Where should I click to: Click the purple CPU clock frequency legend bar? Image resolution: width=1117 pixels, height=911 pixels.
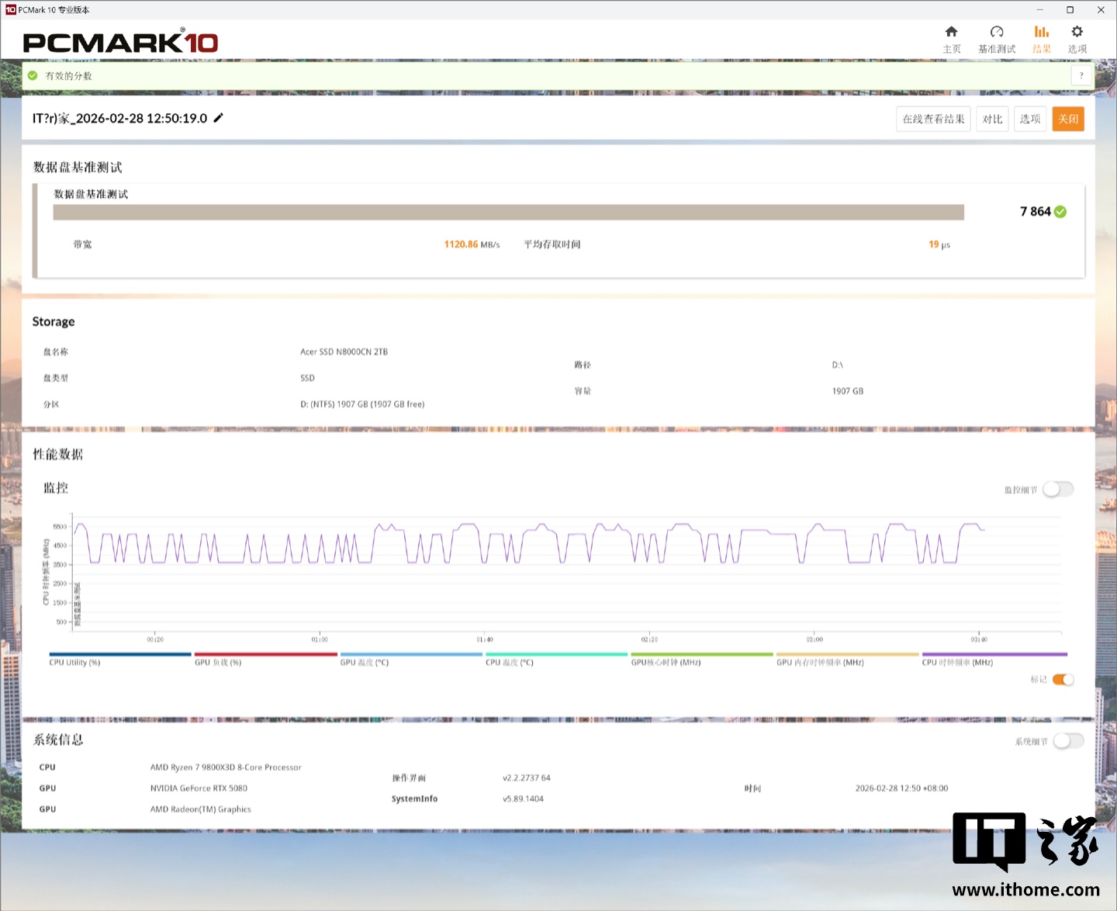point(994,655)
